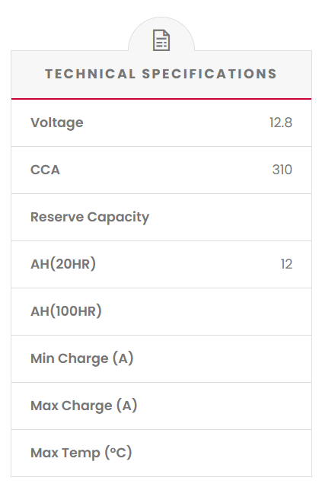
Task: Click the Voltage row label
Action: [57, 123]
